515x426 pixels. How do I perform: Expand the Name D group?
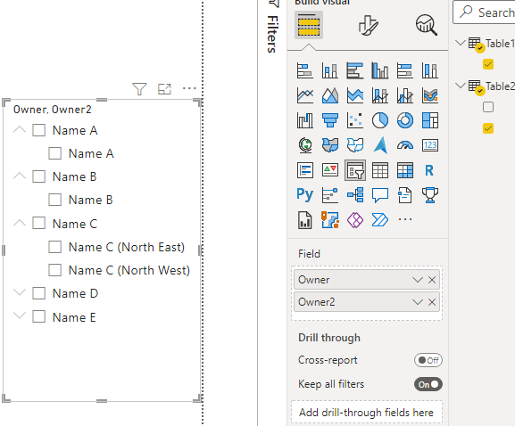(x=20, y=292)
